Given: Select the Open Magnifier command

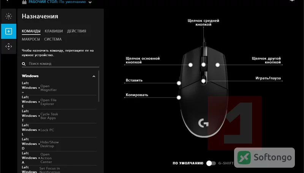Looking at the screenshot, I should pos(59,88).
